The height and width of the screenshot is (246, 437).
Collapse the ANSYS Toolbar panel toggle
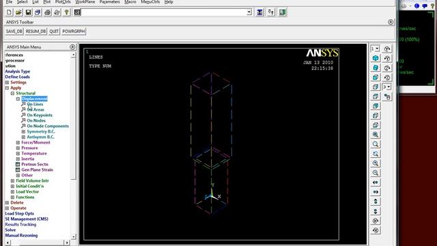coord(391,22)
